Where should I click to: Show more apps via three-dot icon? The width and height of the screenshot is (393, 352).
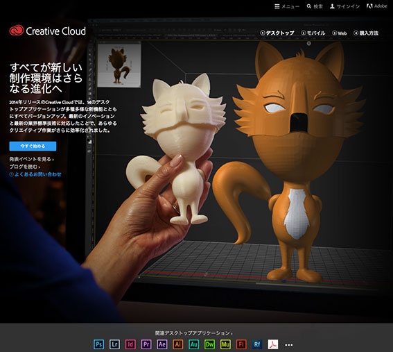coord(289,345)
